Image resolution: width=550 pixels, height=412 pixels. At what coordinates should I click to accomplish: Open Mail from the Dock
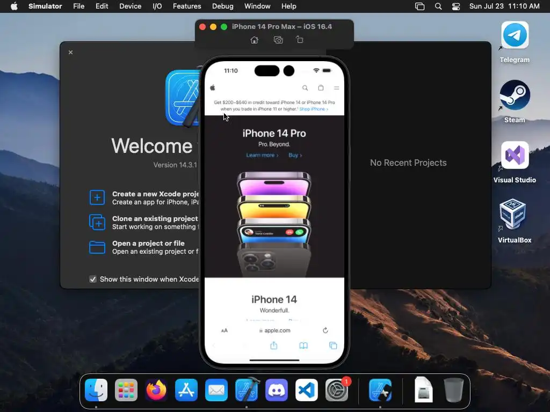(x=216, y=390)
